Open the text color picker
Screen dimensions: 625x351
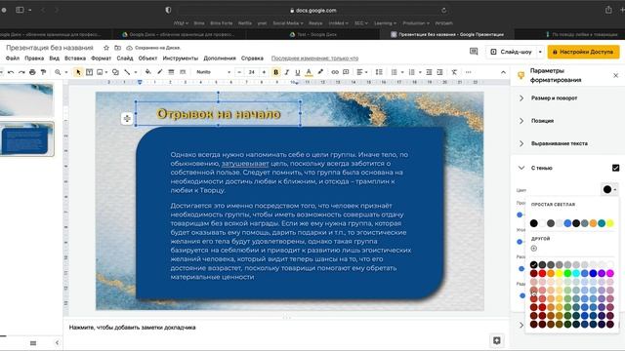coord(309,72)
